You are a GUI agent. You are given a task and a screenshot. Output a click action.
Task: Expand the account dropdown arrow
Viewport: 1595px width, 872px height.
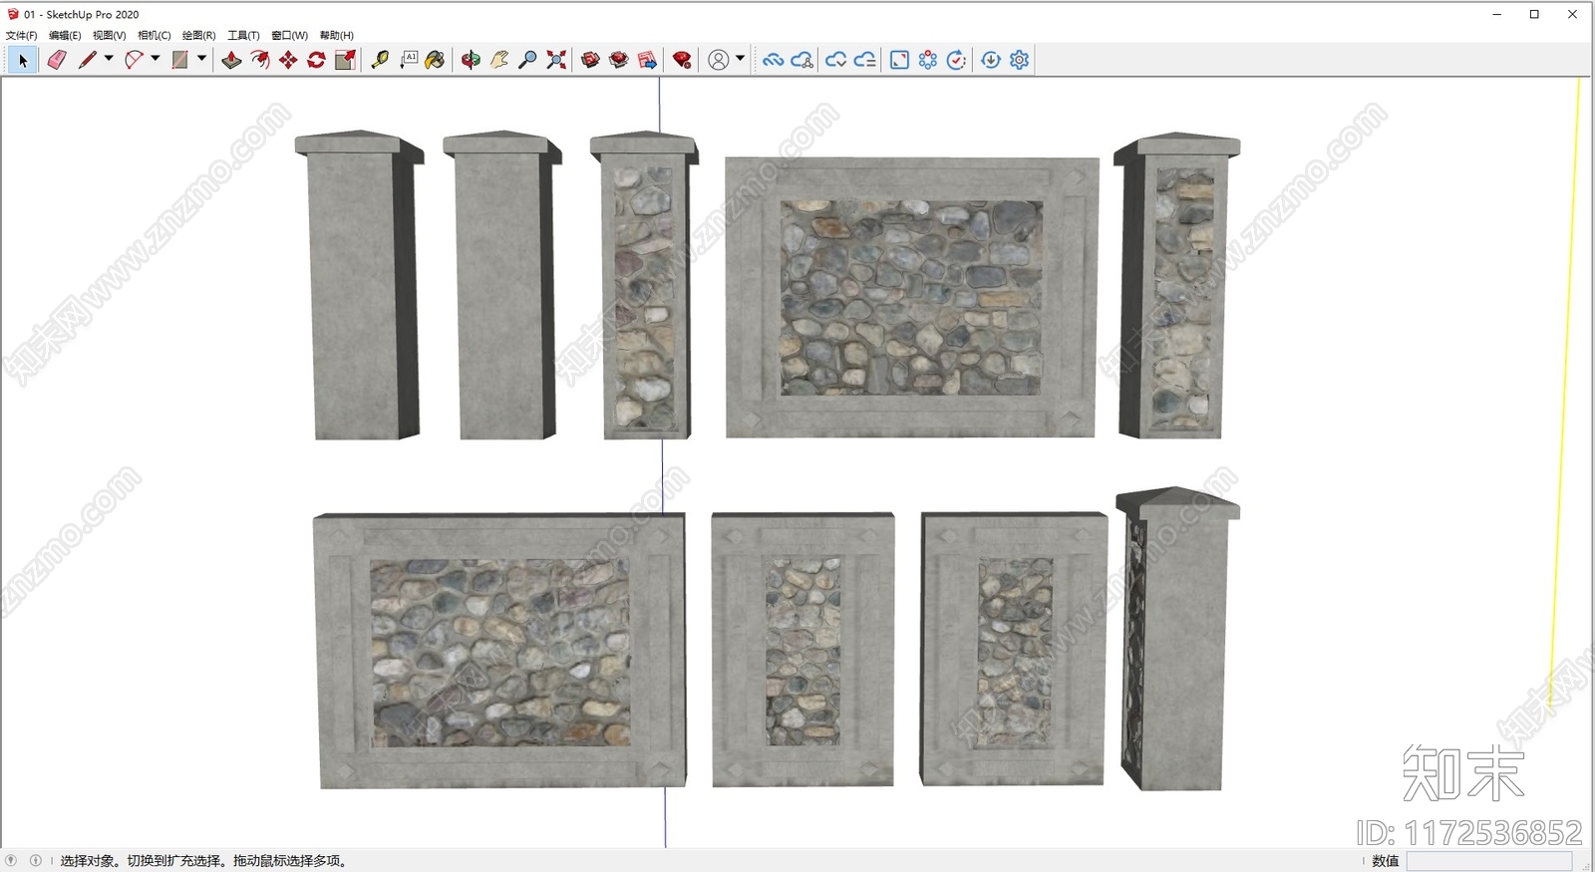(740, 59)
